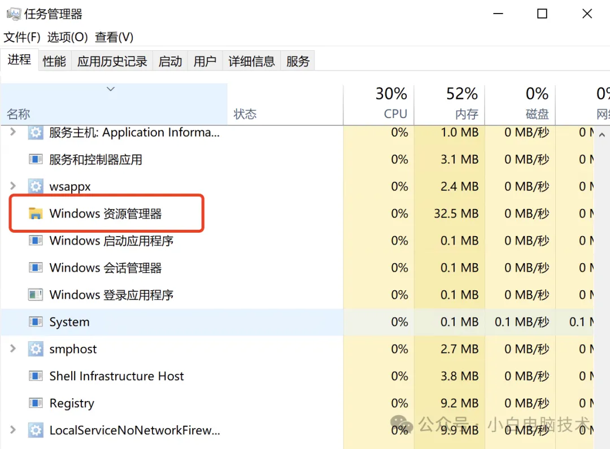This screenshot has height=449, width=610.
Task: Select the Registry process name
Action: [x=72, y=403]
